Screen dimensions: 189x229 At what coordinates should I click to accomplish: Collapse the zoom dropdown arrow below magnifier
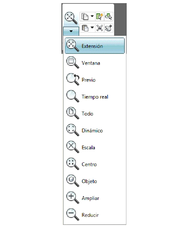coord(71,31)
